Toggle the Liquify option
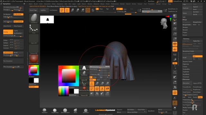206x115 pixels. pyautogui.click(x=18, y=31)
